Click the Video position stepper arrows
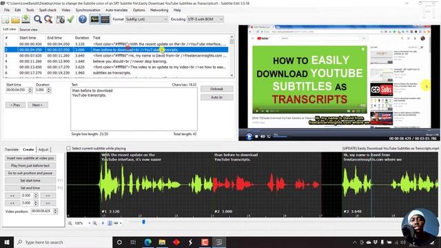Image resolution: width=441 pixels, height=248 pixels. click(55, 211)
